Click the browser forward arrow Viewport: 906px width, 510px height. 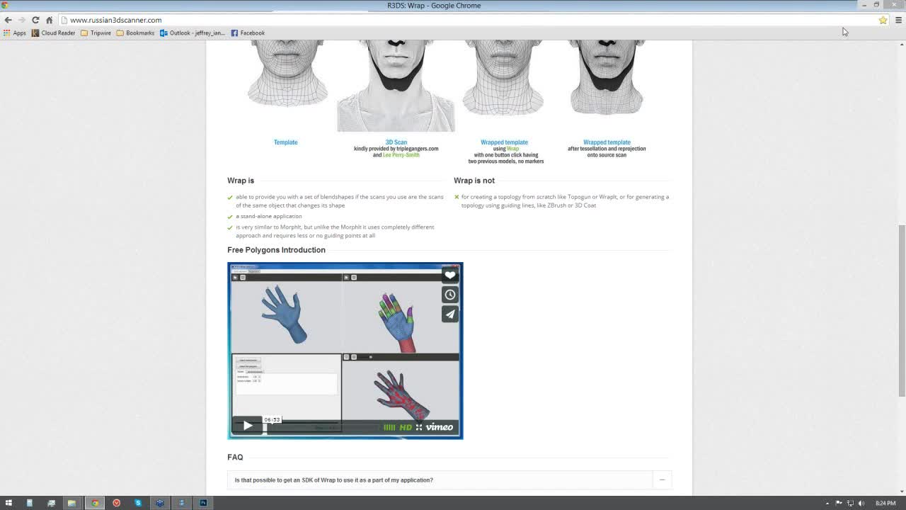(x=22, y=20)
